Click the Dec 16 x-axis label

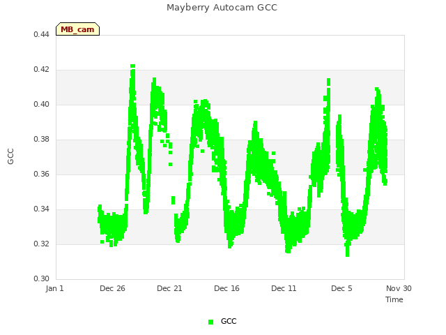tap(226, 288)
